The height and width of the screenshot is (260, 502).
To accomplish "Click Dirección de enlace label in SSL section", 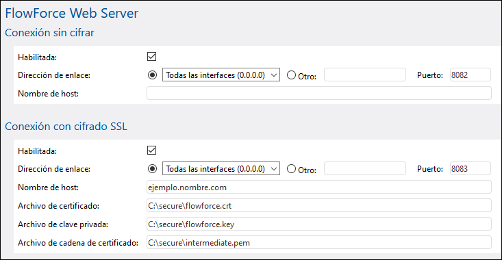I will [54, 169].
